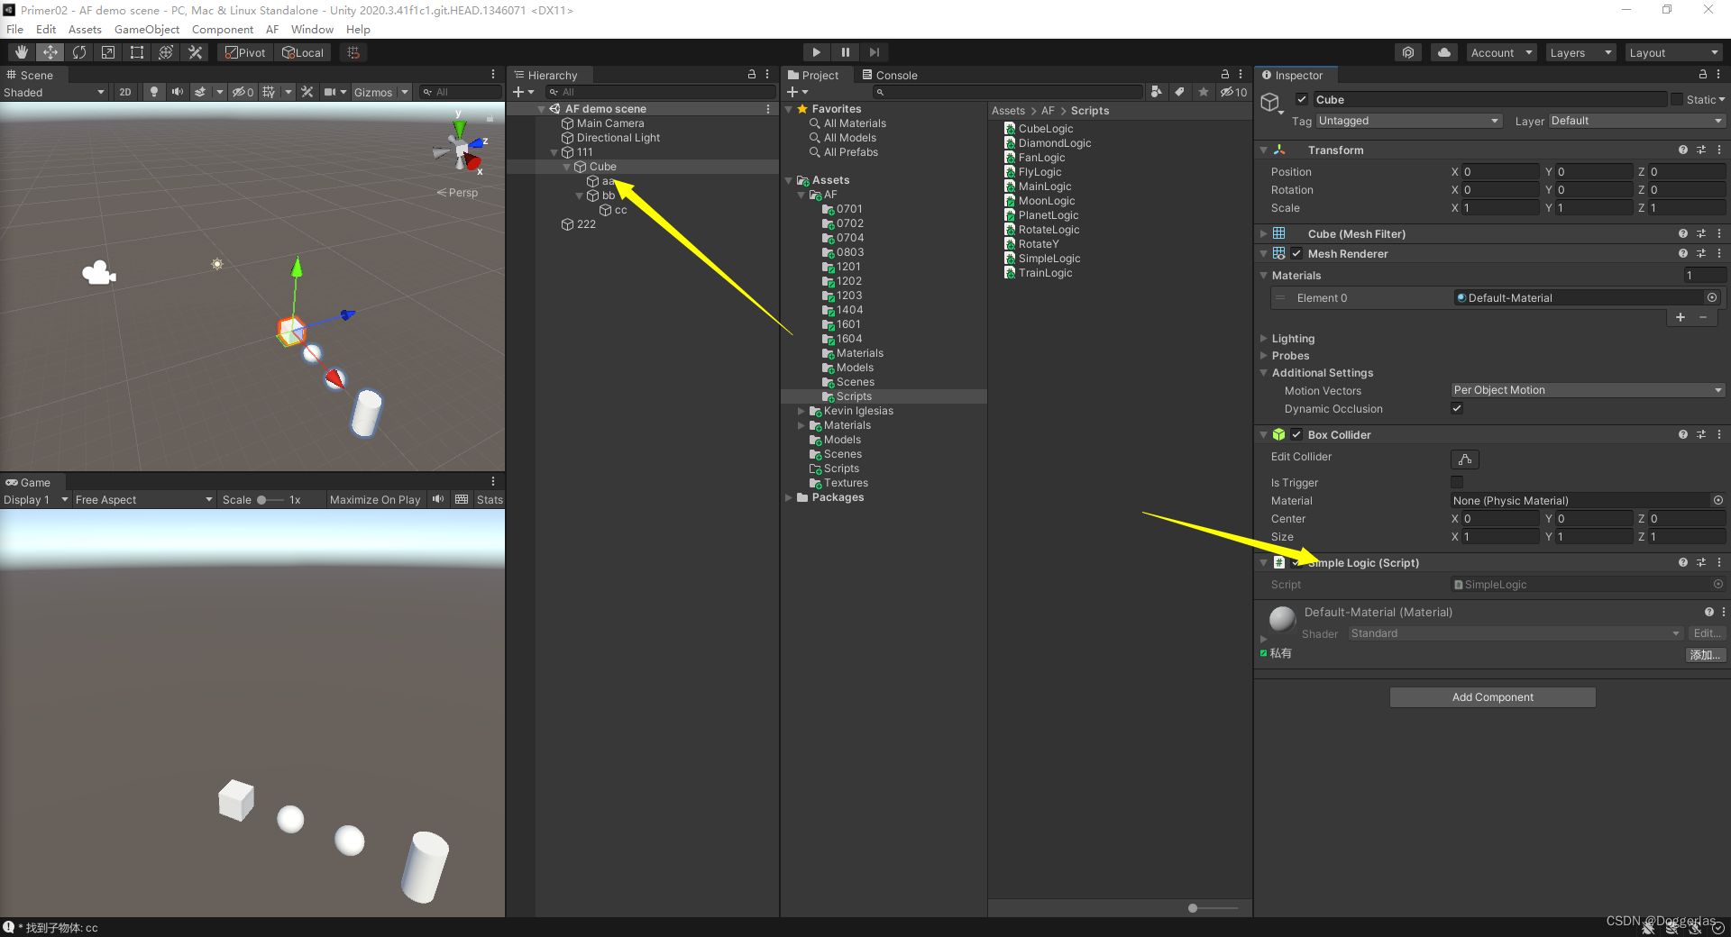This screenshot has height=937, width=1731.
Task: Select the Rect tool
Action: (137, 52)
